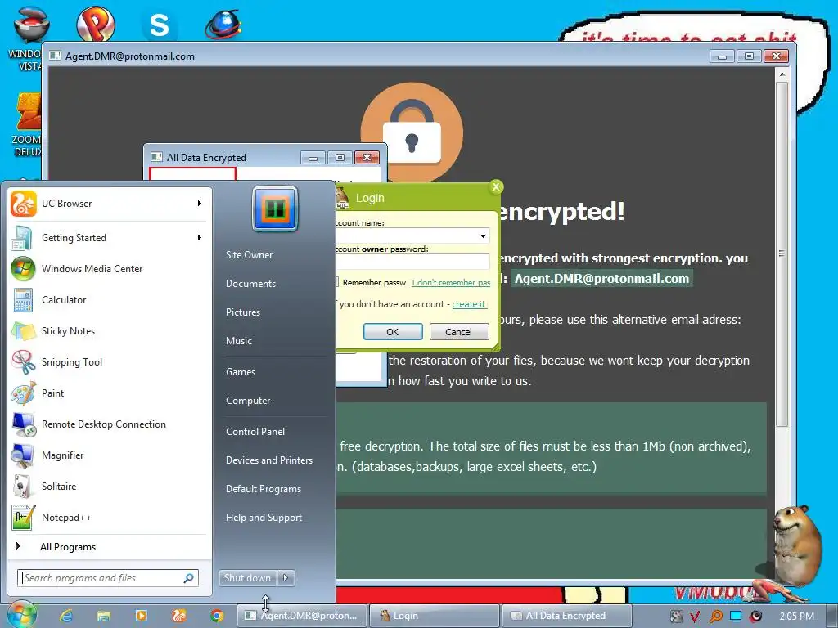Click the Shut down button
Screen dimensions: 838x628
247,578
